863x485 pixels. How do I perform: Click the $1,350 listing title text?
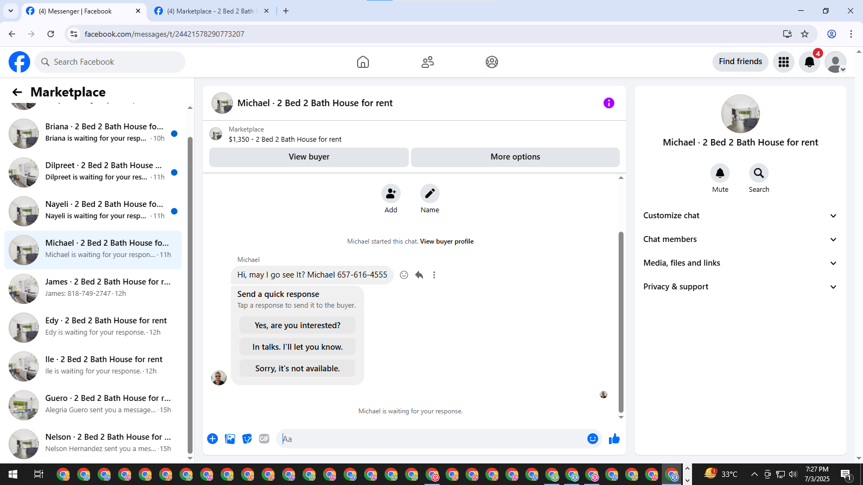pos(285,139)
